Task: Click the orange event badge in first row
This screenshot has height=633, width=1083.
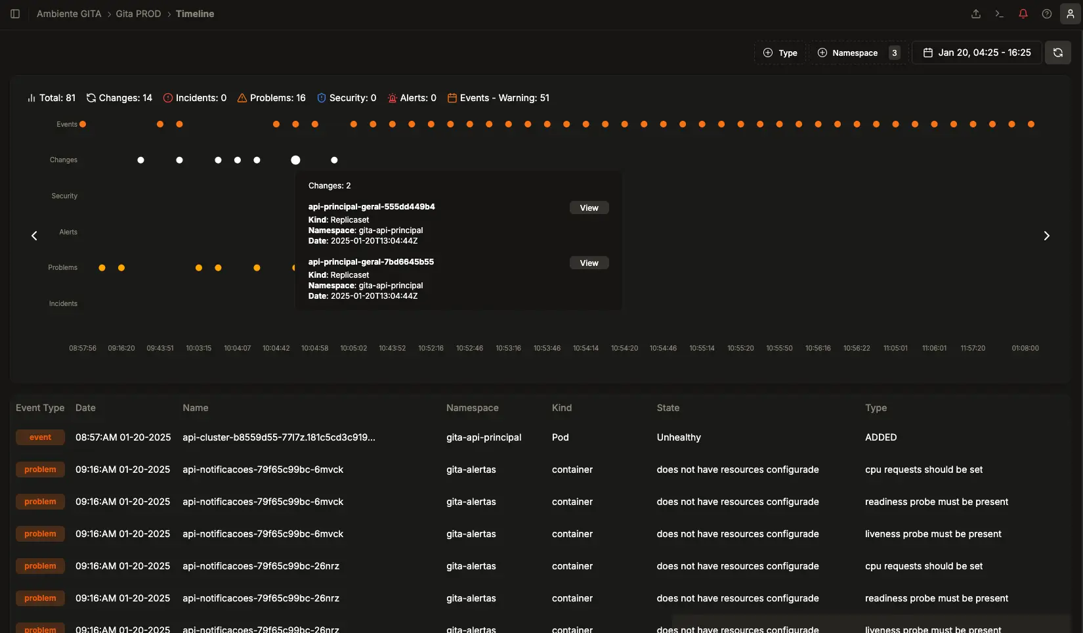Action: 40,437
